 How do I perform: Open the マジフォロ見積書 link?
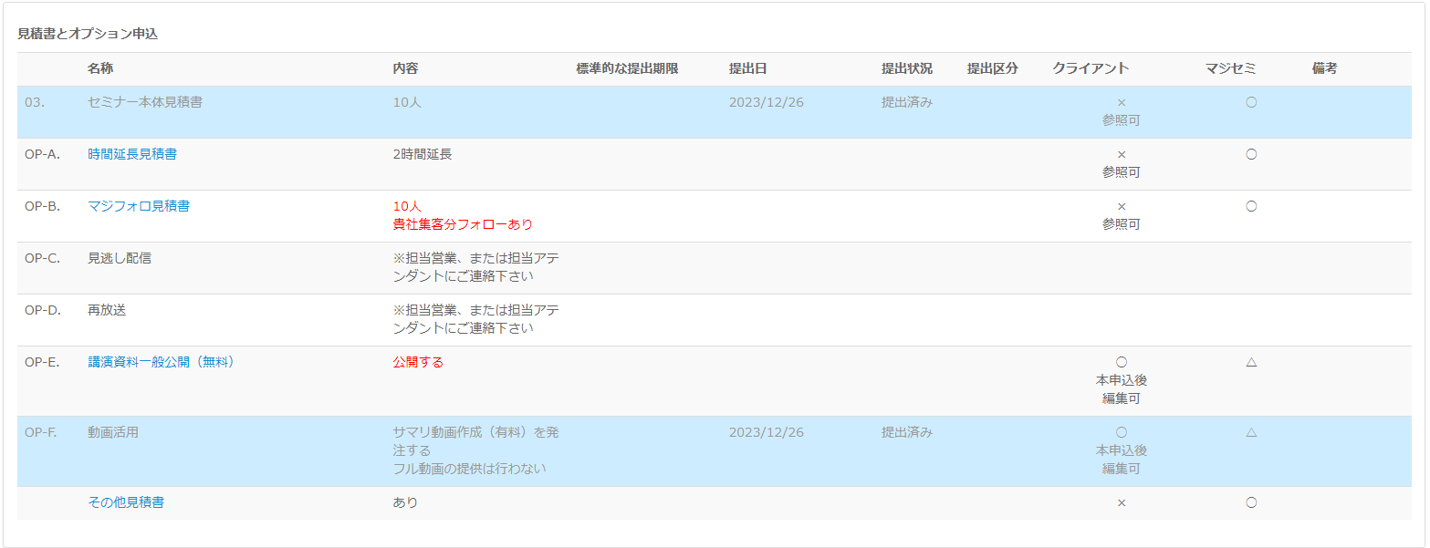139,206
